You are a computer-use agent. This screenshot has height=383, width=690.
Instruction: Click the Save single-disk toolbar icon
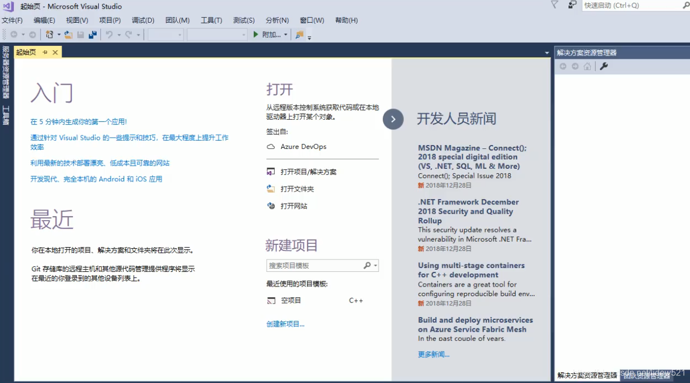click(x=80, y=35)
